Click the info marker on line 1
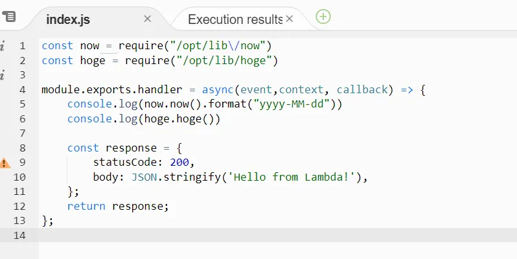 coord(3,46)
